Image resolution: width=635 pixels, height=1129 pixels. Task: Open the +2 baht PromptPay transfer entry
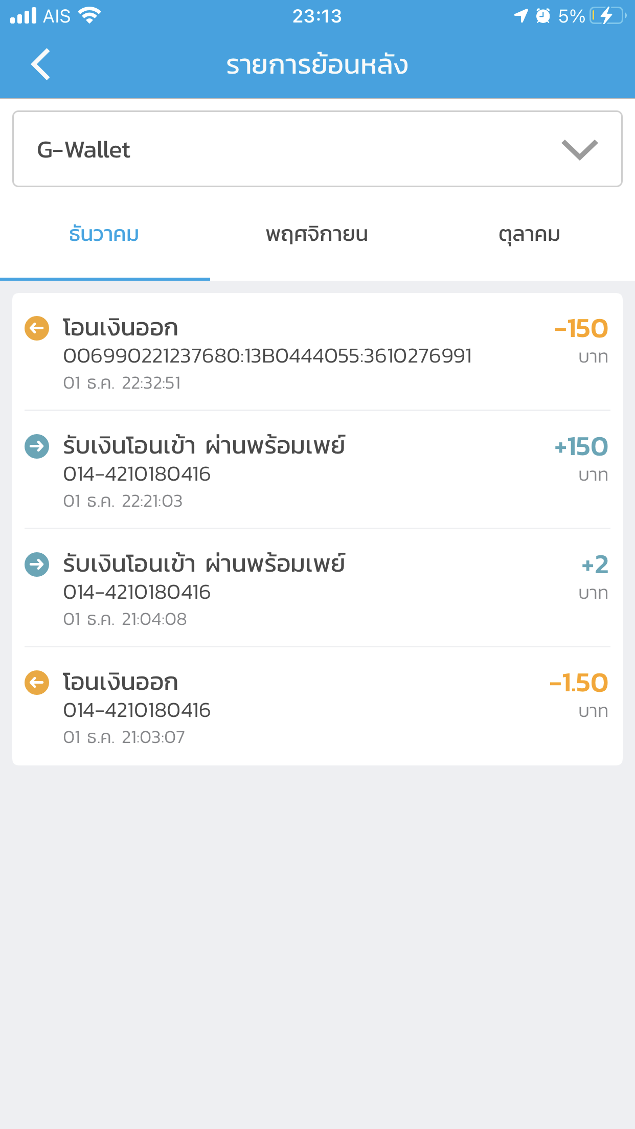click(x=317, y=589)
